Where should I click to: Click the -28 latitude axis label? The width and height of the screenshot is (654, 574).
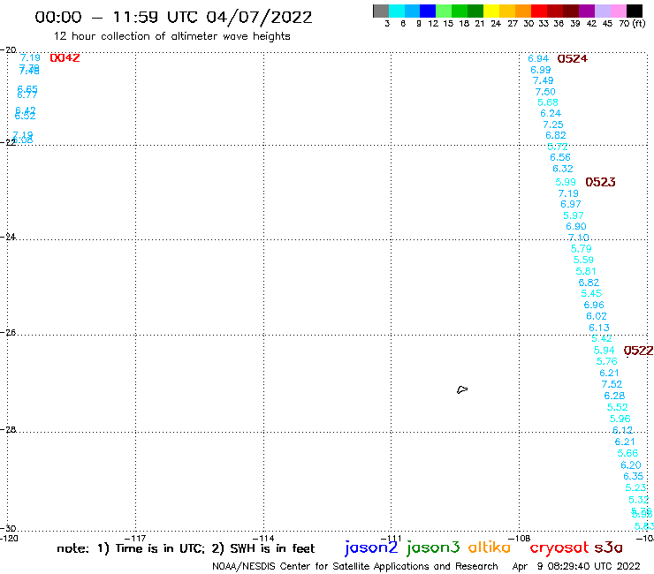pos(8,430)
